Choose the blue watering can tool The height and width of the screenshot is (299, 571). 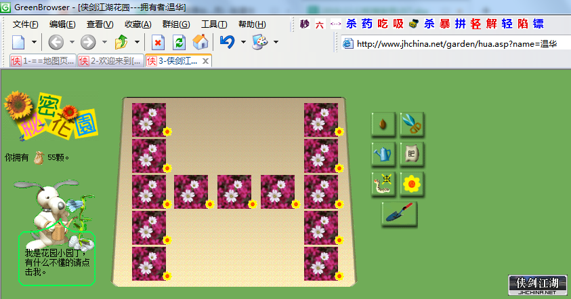click(x=383, y=154)
